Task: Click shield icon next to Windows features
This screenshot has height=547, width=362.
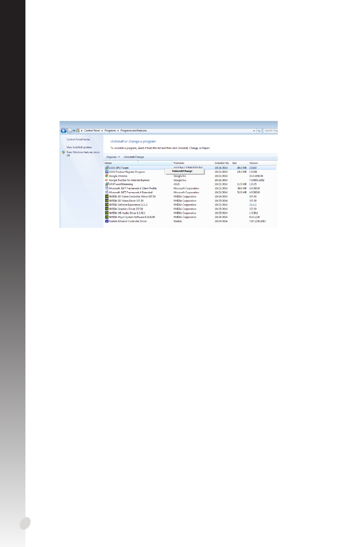Action: tap(63, 152)
